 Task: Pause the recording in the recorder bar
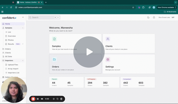(38, 99)
